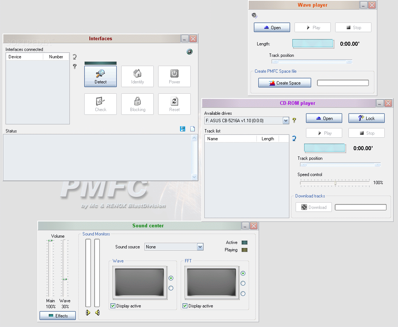Click Open in the CD-ROM player
The image size is (398, 327).
pos(324,118)
